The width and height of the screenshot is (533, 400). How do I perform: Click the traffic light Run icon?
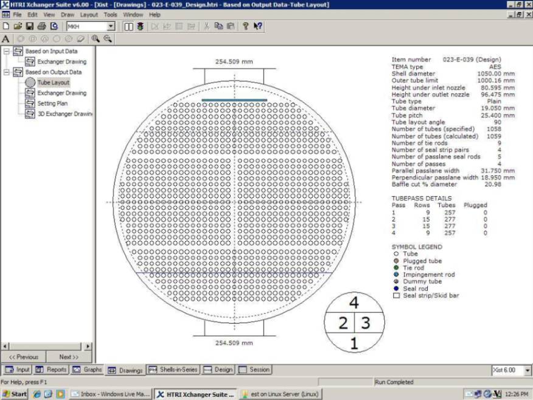tap(140, 26)
